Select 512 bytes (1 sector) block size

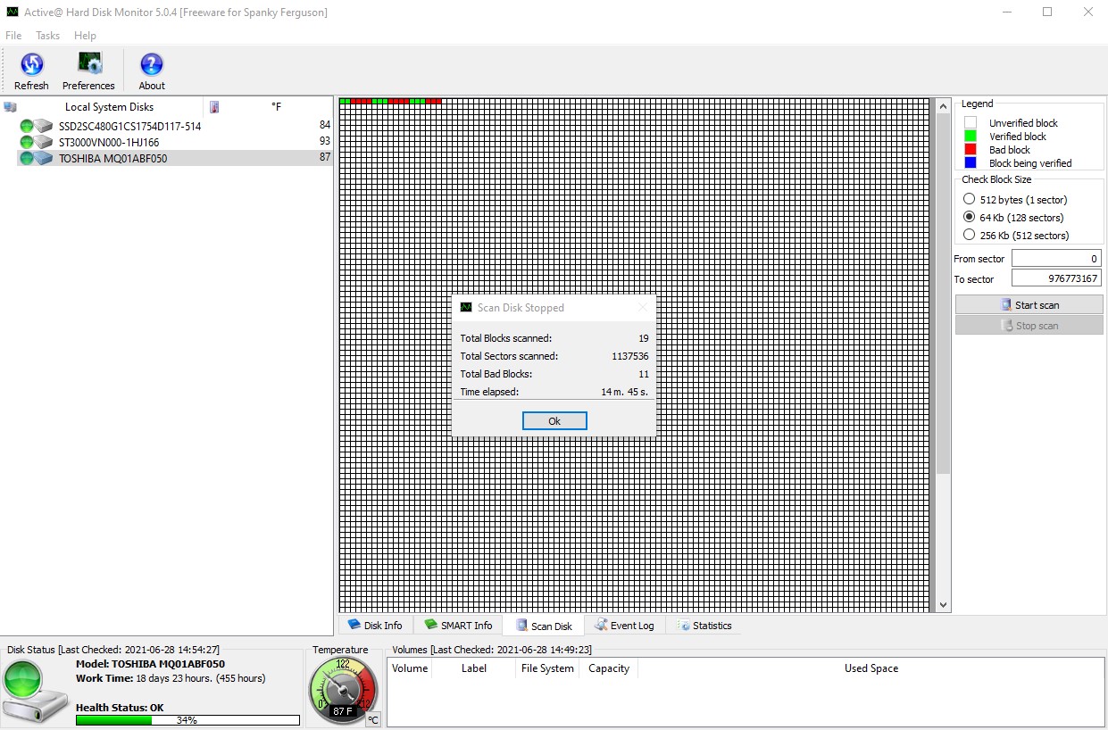[x=970, y=199]
